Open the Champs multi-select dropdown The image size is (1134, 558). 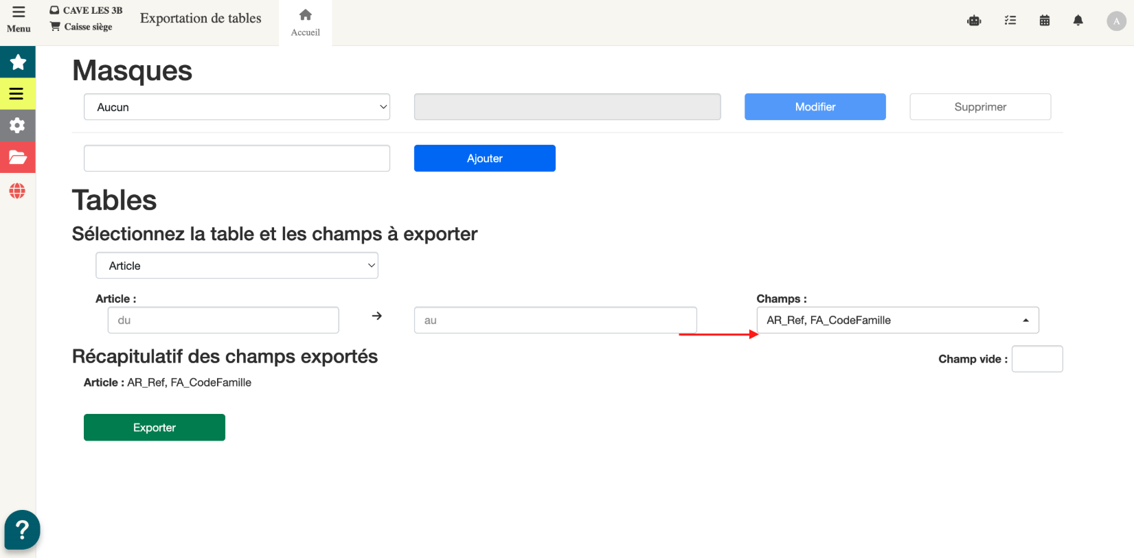(897, 321)
